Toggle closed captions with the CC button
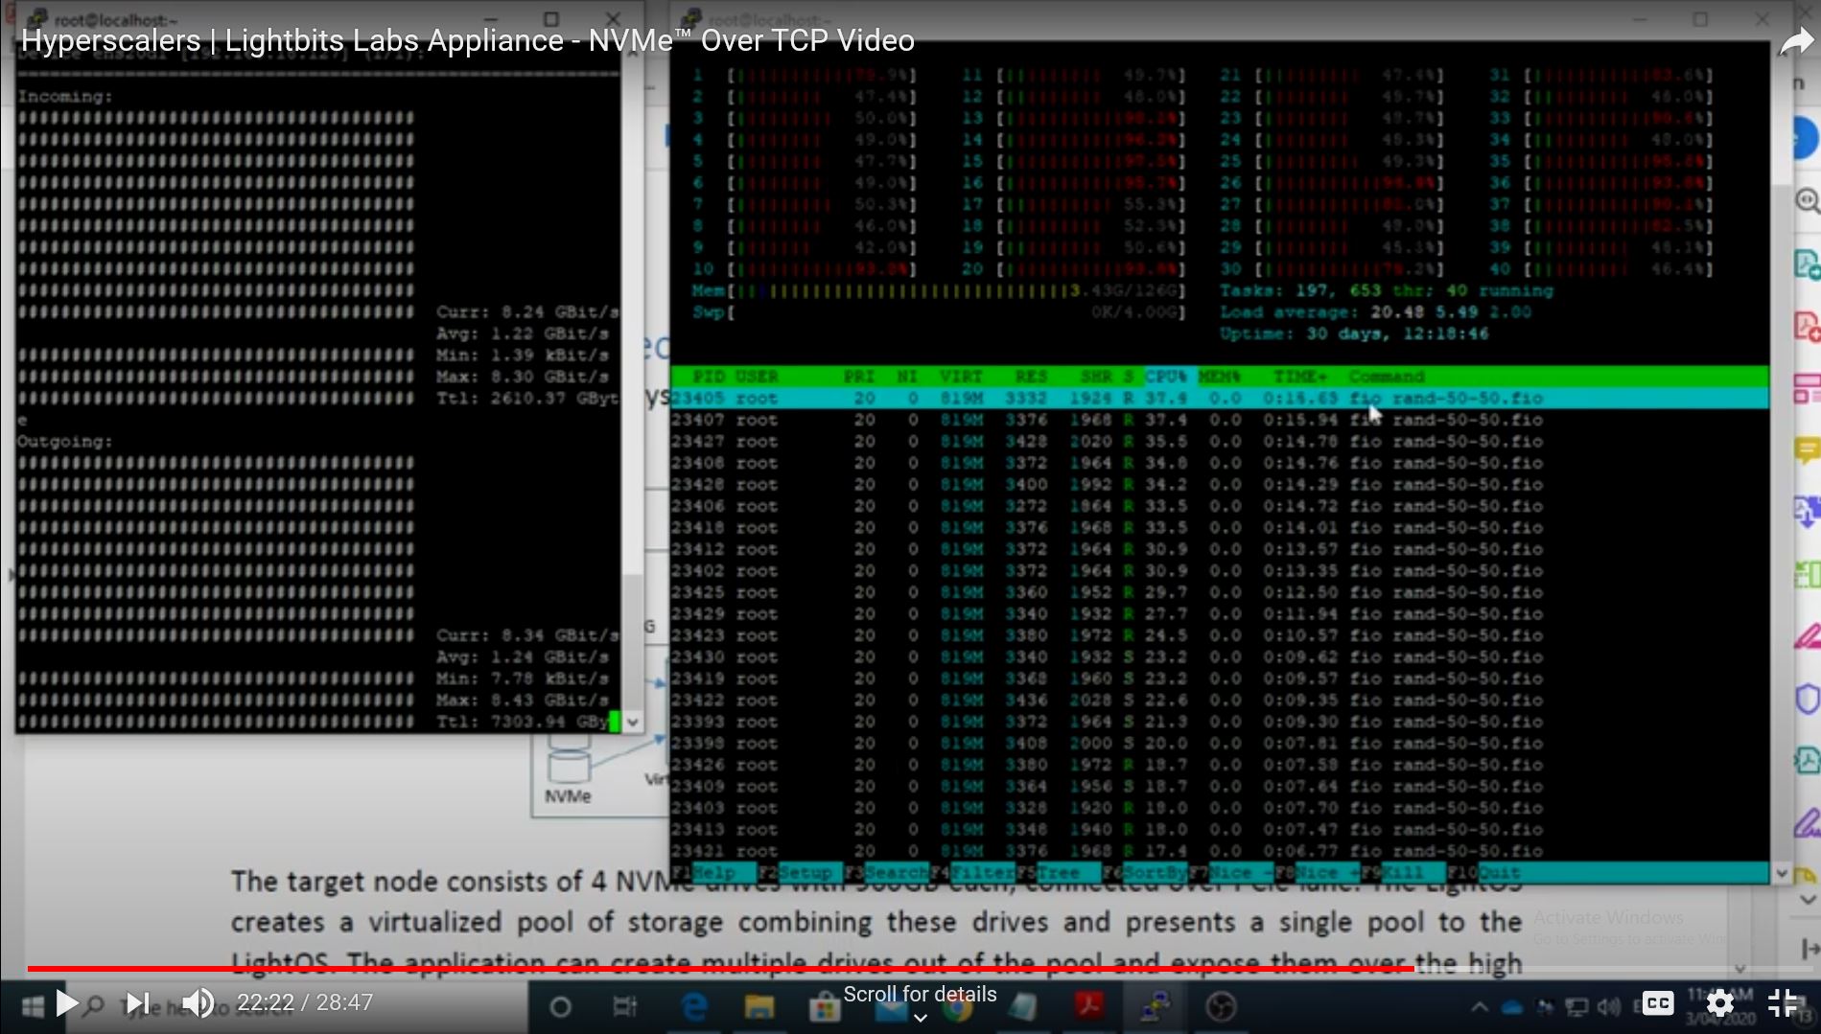The width and height of the screenshot is (1821, 1034). coord(1658,1003)
